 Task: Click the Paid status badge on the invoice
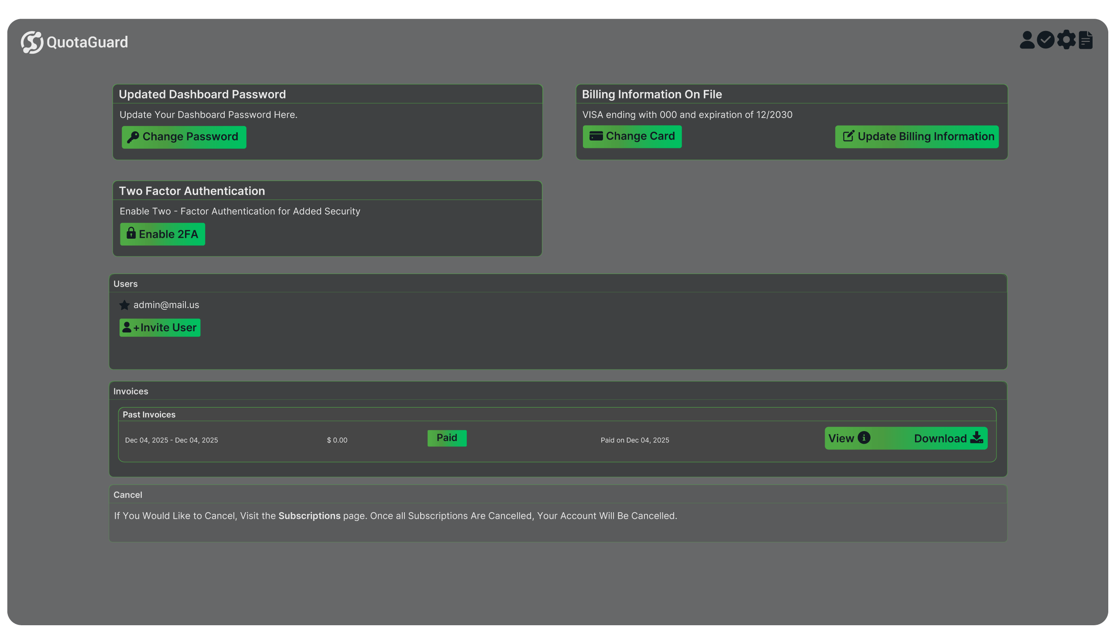[x=447, y=438]
